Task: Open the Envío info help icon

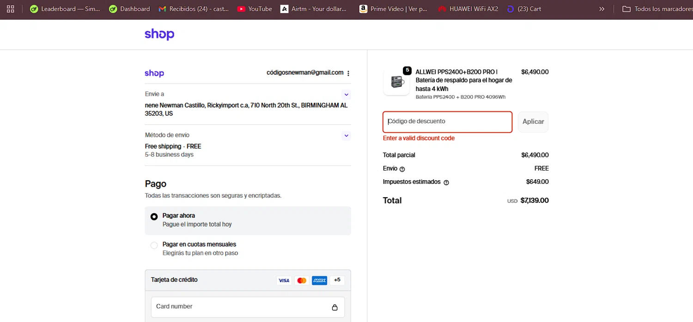Action: 402,169
